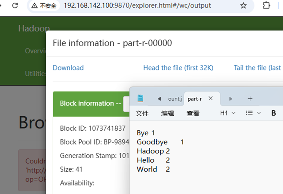Click the Notepad application icon
The height and width of the screenshot is (194, 283).
tap(140, 98)
